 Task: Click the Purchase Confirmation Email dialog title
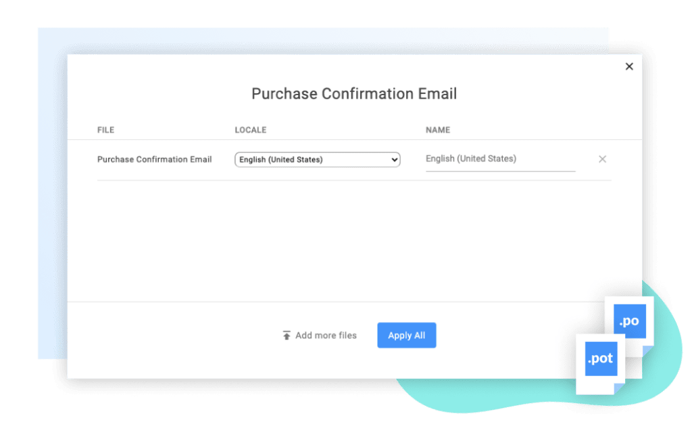pyautogui.click(x=354, y=94)
